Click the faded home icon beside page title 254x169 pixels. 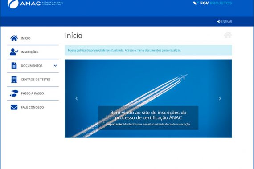(228, 35)
